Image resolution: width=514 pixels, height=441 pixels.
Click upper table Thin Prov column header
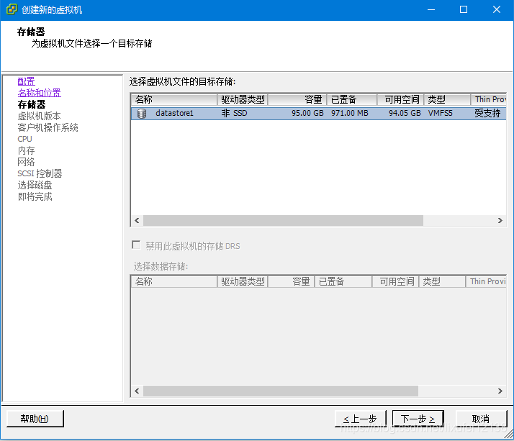(489, 99)
